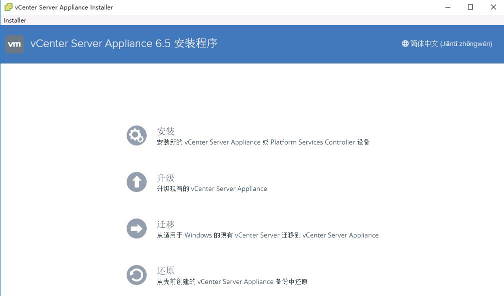504x296 pixels.
Task: Select the 还原 heading
Action: pos(166,270)
